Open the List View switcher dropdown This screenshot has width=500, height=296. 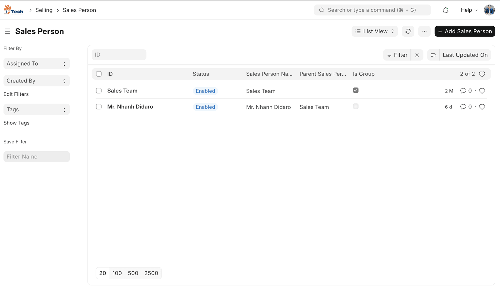coord(374,31)
